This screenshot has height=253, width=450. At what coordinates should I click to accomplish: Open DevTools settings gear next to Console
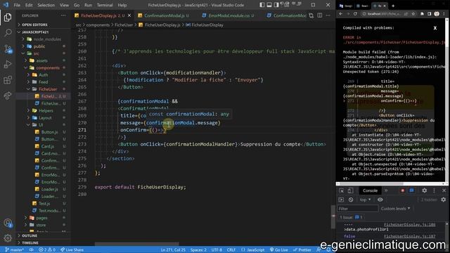point(425,190)
